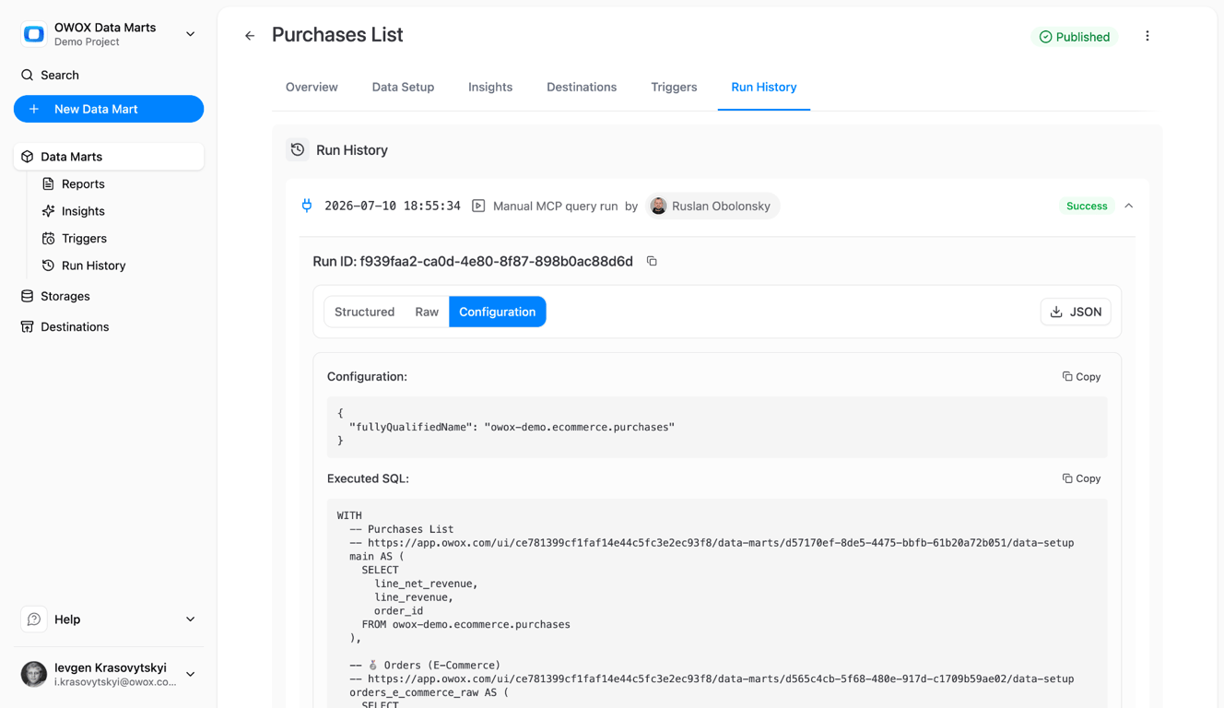
Task: Switch to the Structured view
Action: click(365, 312)
